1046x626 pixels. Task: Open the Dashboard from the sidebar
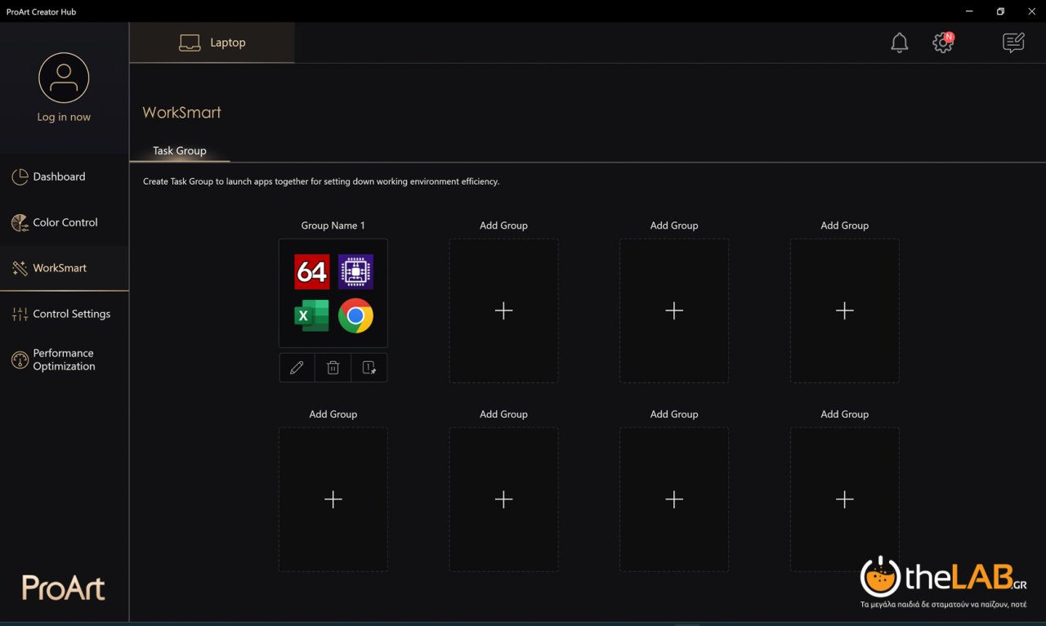pos(59,177)
